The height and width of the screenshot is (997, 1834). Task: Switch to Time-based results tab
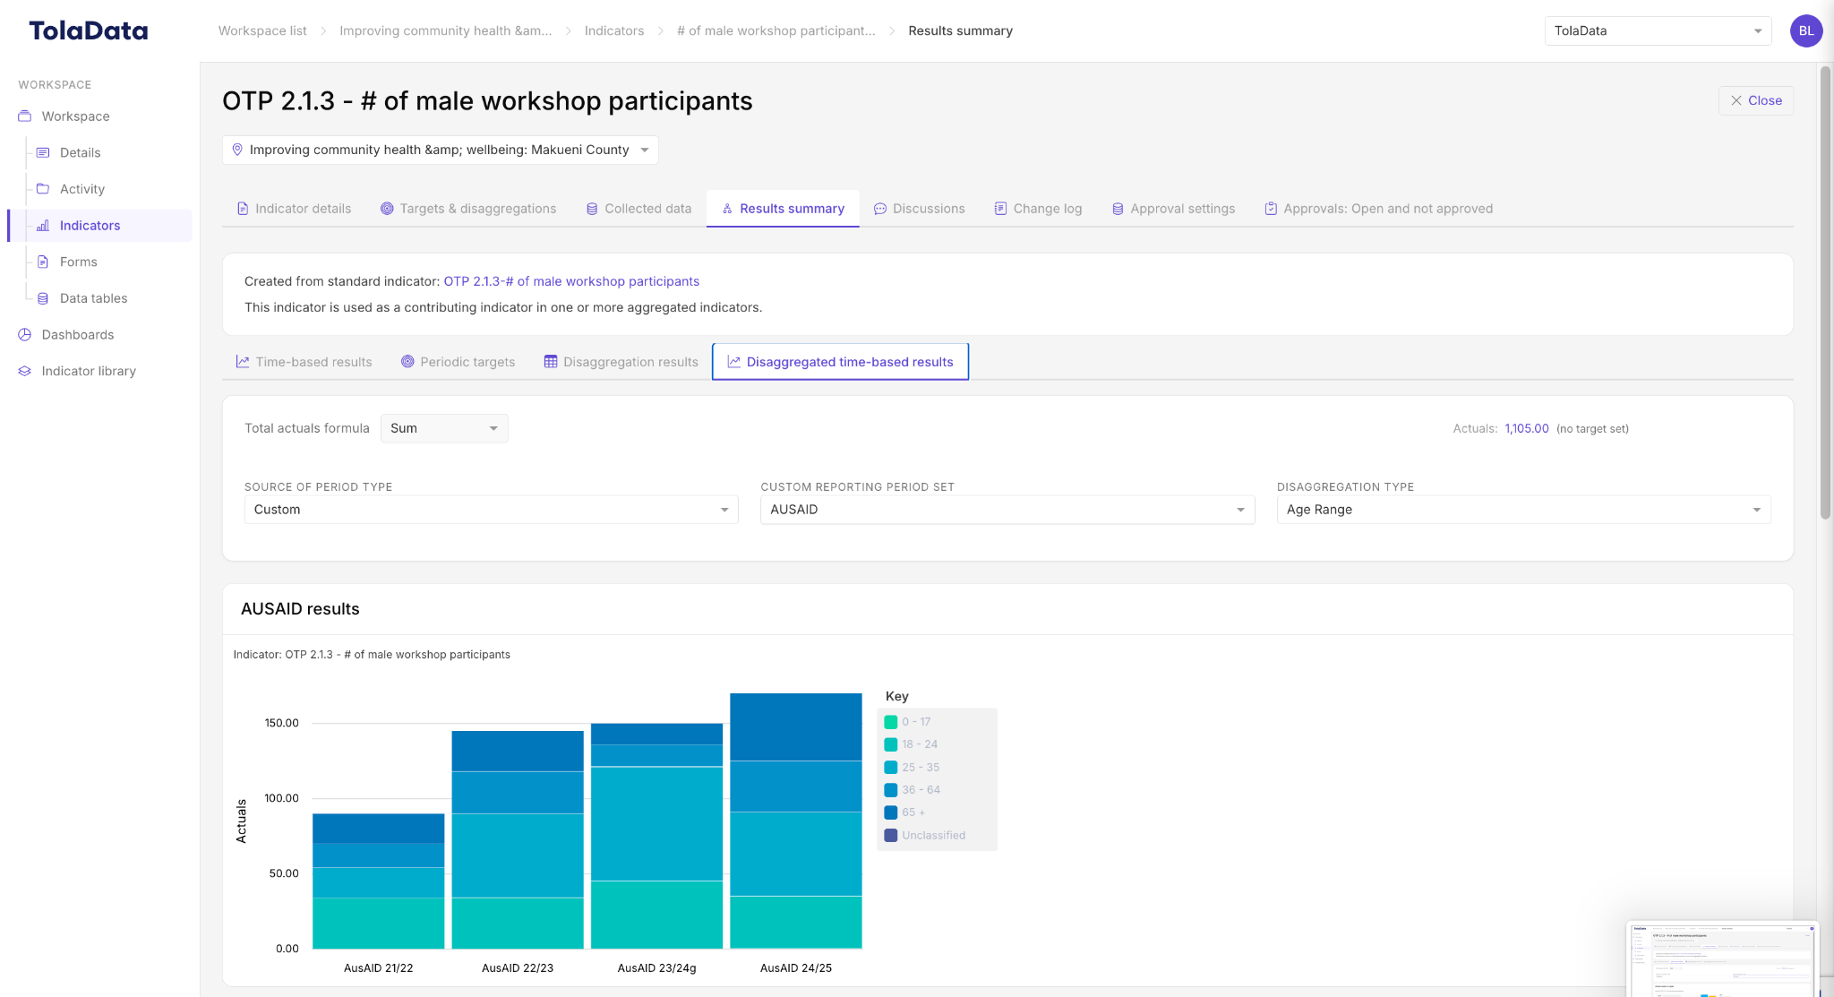click(304, 362)
